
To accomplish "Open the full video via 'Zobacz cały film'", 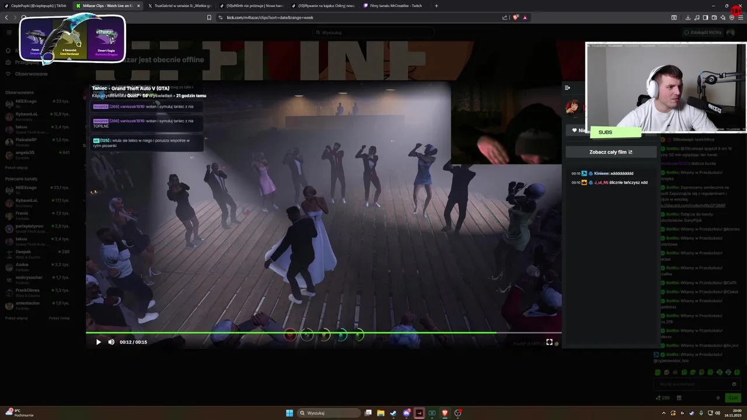I will tap(611, 152).
